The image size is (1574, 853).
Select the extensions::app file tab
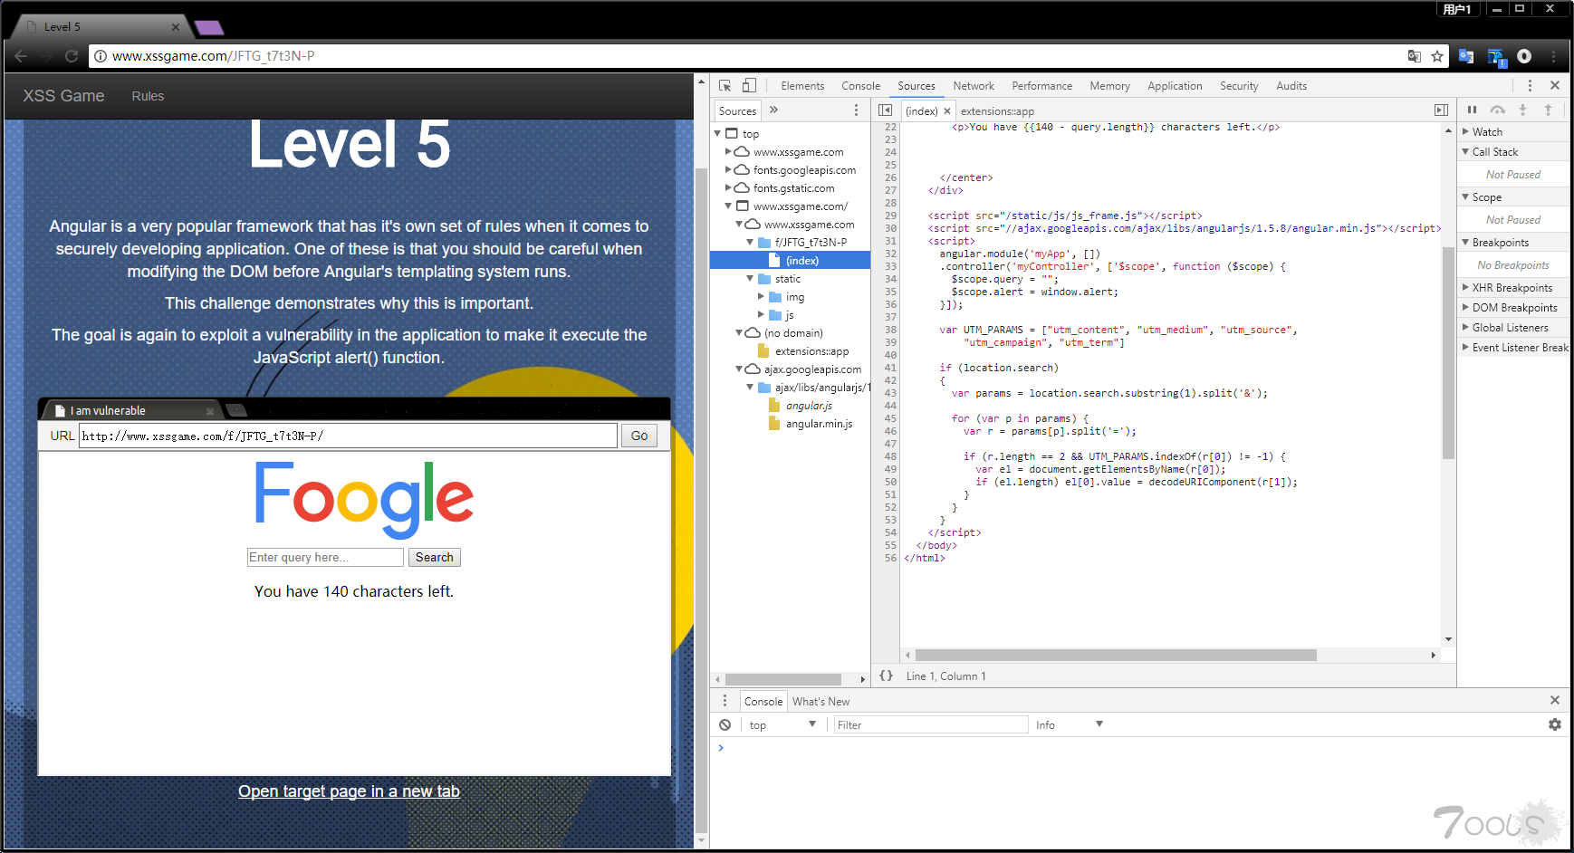(x=997, y=111)
